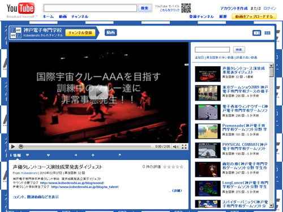Click the large play overlay on the video

pyautogui.click(x=98, y=92)
